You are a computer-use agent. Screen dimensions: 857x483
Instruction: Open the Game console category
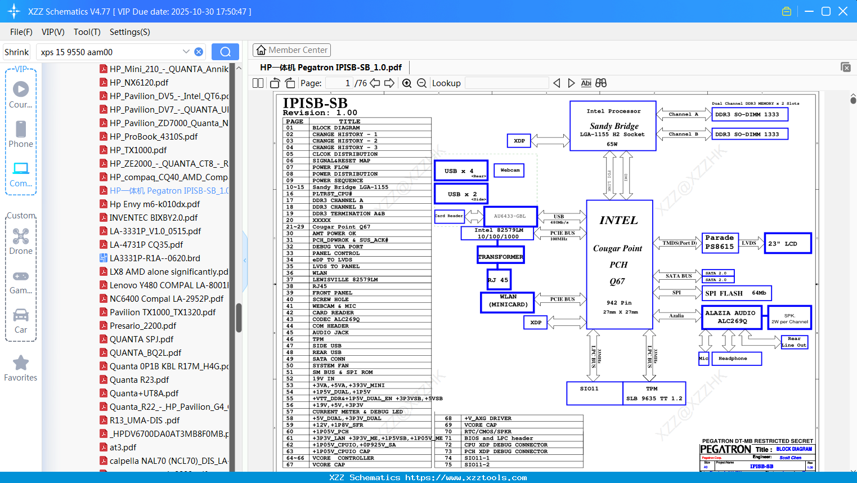point(21,281)
